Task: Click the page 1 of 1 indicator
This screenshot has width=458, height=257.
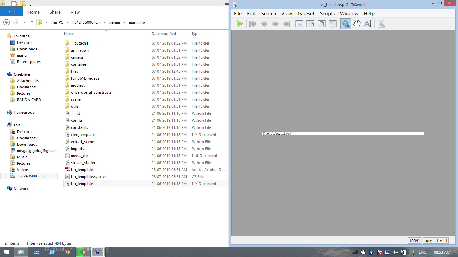Action: 436,241
